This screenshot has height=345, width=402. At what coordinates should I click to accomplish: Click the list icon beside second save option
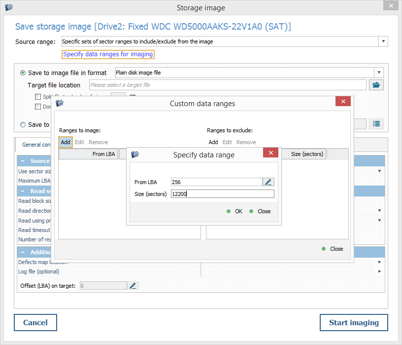tap(376, 124)
